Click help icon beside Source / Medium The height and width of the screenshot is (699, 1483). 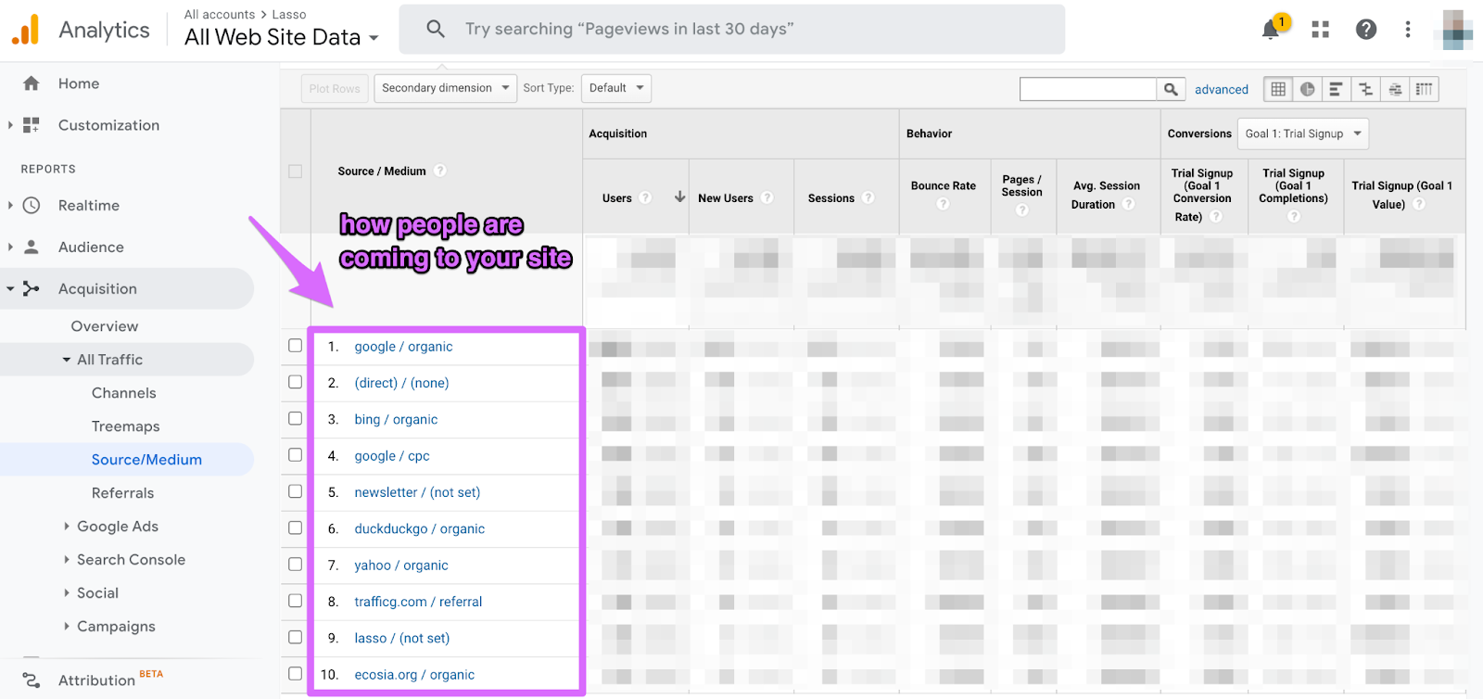440,171
